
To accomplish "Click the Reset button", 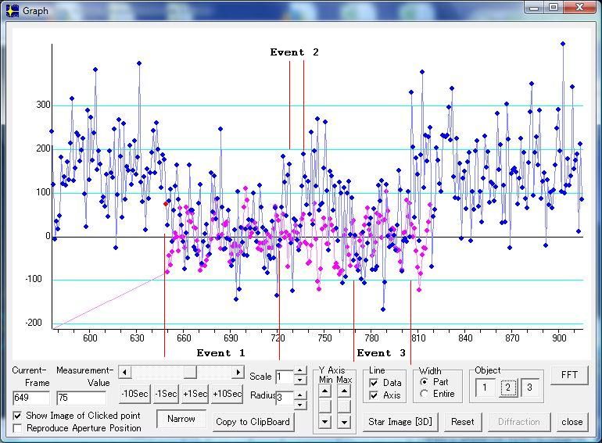I will tap(463, 422).
